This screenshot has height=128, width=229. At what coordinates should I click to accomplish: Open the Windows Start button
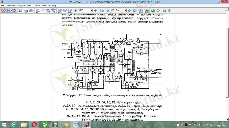click(x=4, y=125)
